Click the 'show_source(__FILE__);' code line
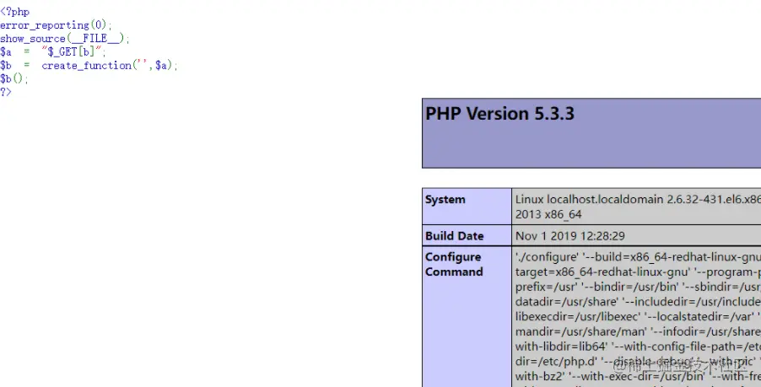The image size is (761, 387). coord(65,38)
